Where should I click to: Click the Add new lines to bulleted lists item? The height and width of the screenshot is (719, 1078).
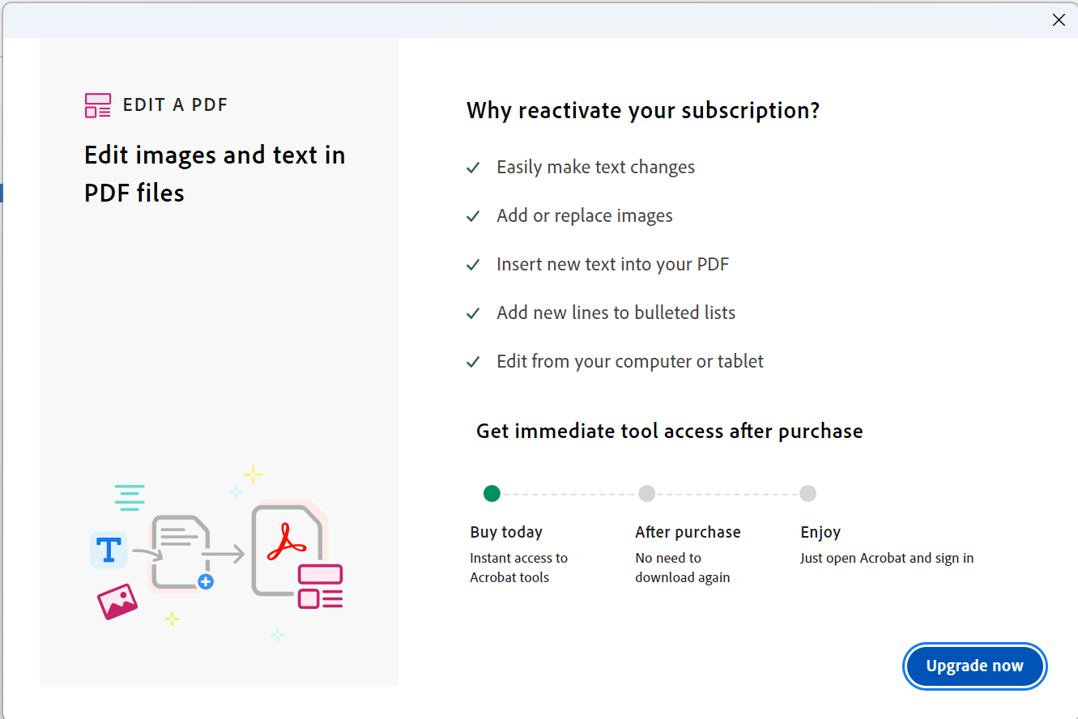coord(616,313)
